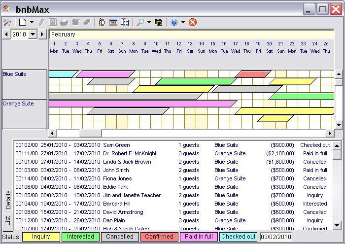345x244 pixels.
Task: Click the credit card payment icon
Action: tap(113, 22)
